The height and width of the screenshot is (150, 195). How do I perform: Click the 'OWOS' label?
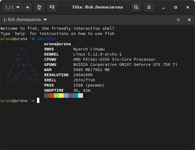[49, 49]
